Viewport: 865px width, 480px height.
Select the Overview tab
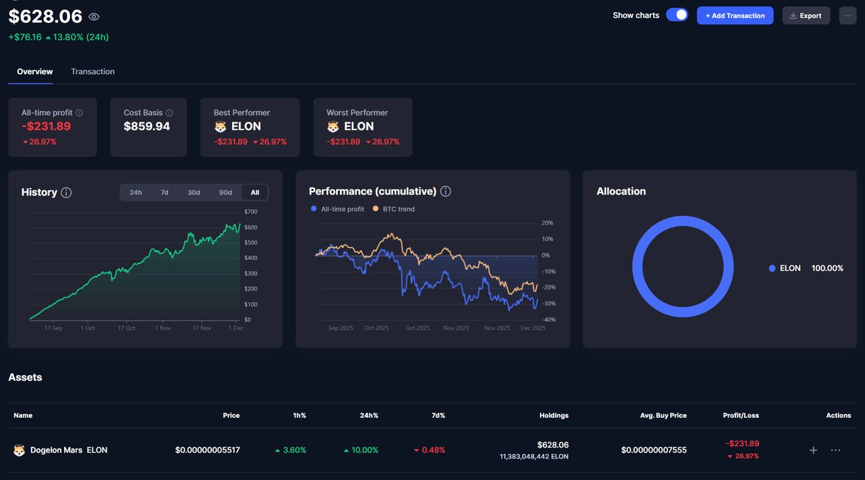(34, 71)
